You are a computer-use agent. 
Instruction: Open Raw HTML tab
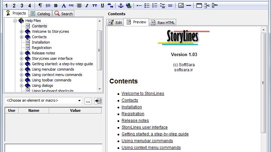click(163, 23)
